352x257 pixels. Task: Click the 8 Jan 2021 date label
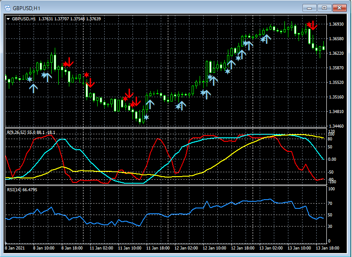15,248
